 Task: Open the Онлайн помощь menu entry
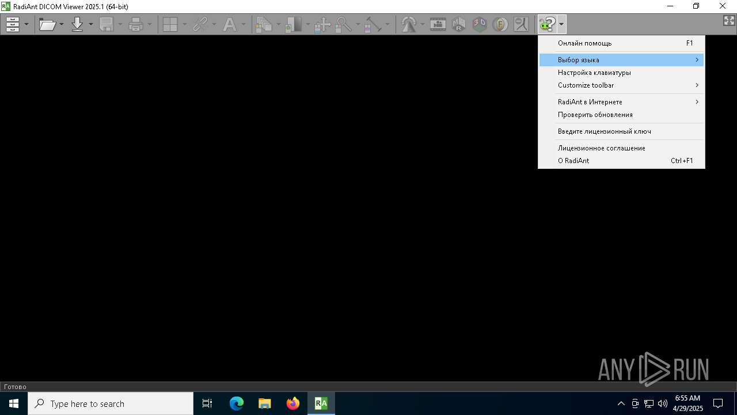pos(621,43)
